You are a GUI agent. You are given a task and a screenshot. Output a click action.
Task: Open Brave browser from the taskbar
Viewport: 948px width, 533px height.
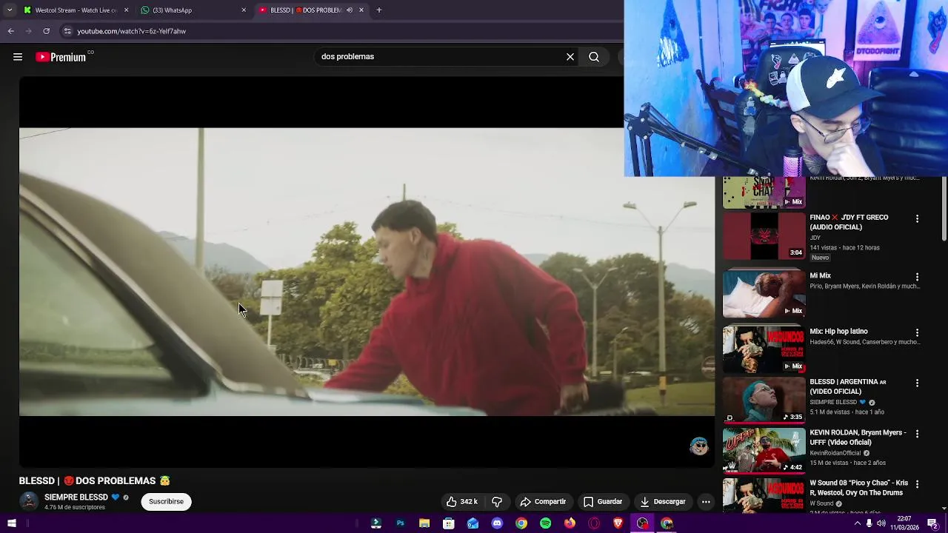click(618, 523)
